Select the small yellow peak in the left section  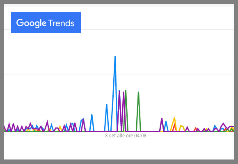pos(60,126)
